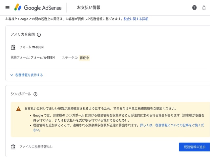210x157 pixels.
Task: Open the help question mark icon
Action: tap(194, 8)
